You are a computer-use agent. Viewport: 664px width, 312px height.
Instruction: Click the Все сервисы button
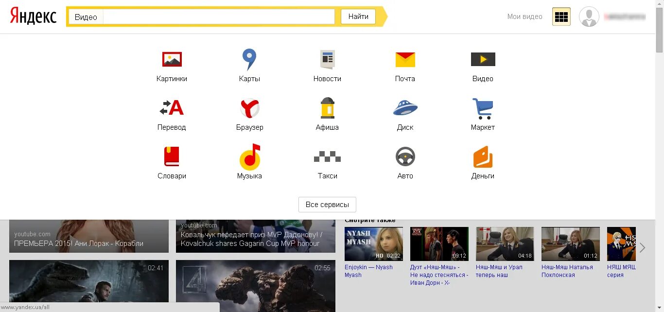pos(327,205)
